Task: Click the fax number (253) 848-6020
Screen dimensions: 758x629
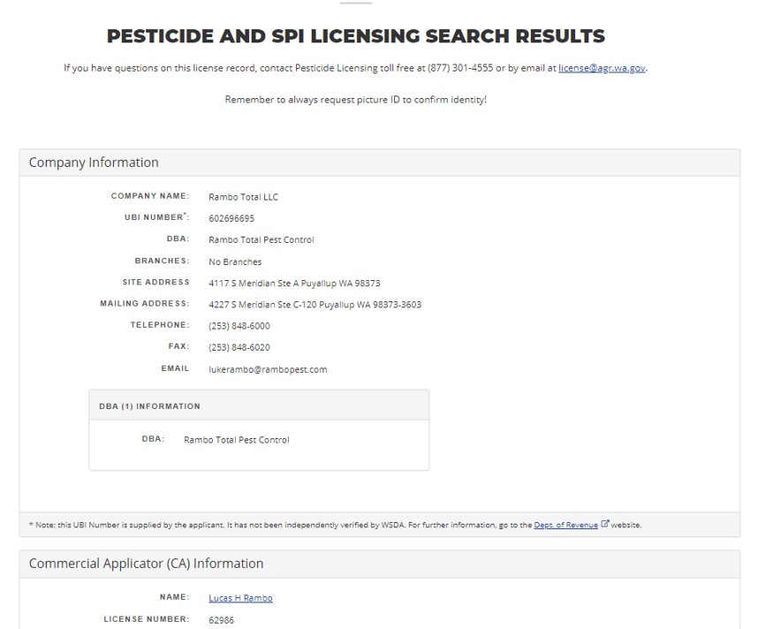Action: click(239, 347)
